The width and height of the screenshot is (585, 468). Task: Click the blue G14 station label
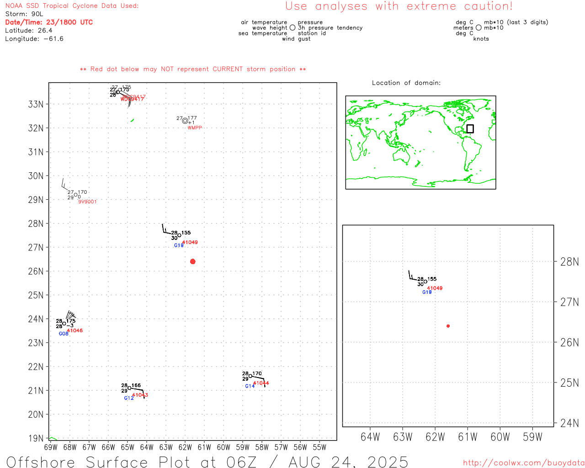[250, 386]
